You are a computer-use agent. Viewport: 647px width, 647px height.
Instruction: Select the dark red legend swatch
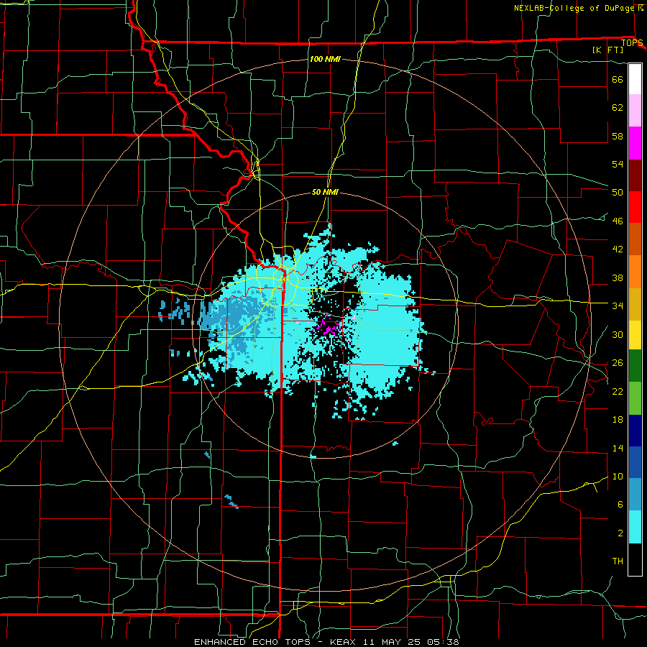tap(635, 175)
